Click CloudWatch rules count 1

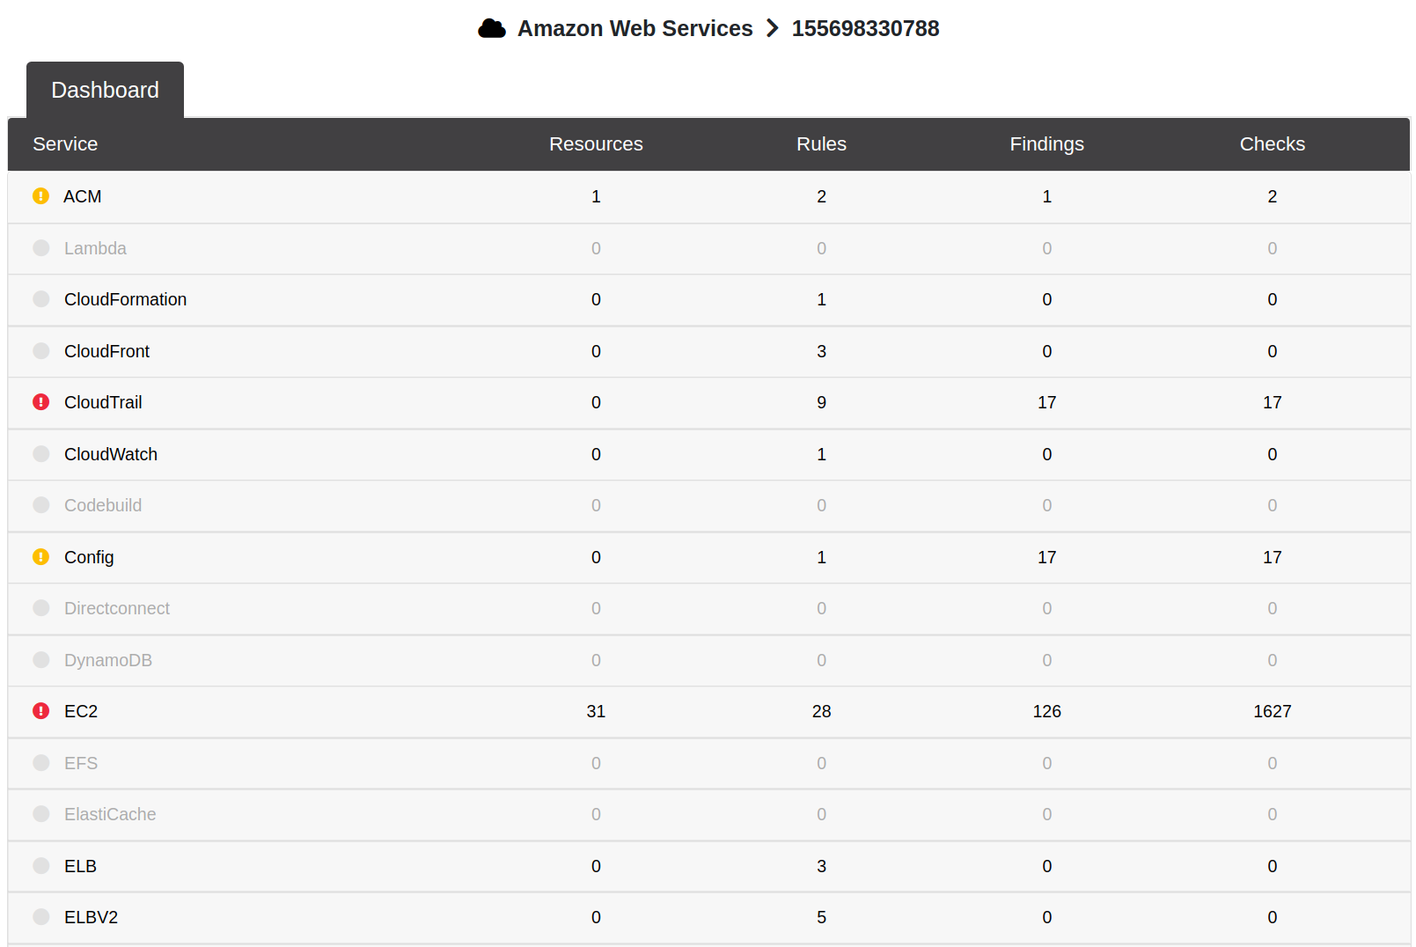pyautogui.click(x=821, y=454)
